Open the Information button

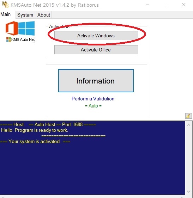pyautogui.click(x=96, y=81)
